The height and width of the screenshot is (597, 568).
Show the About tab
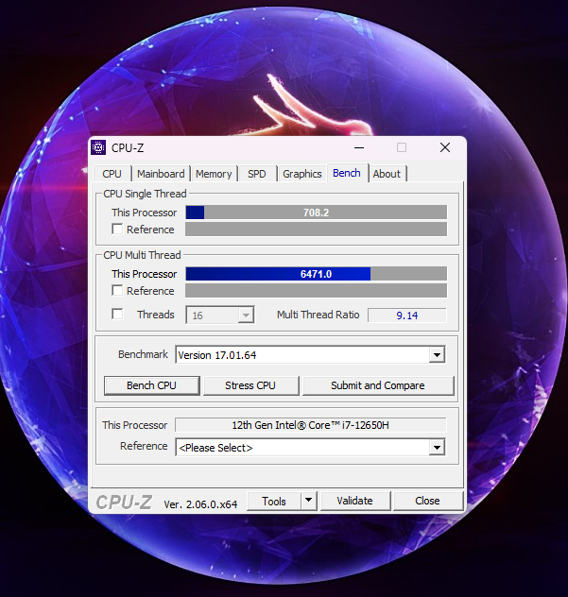click(x=387, y=174)
